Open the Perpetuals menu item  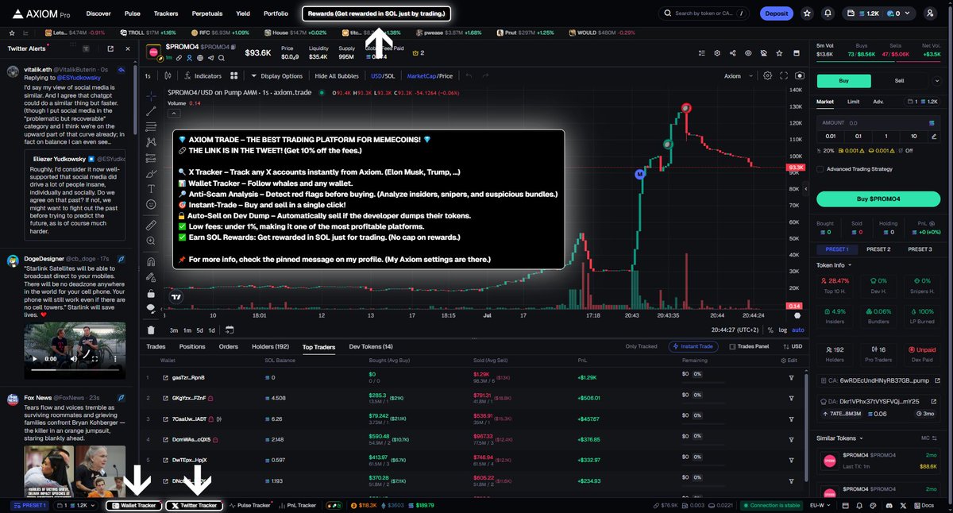coord(206,13)
